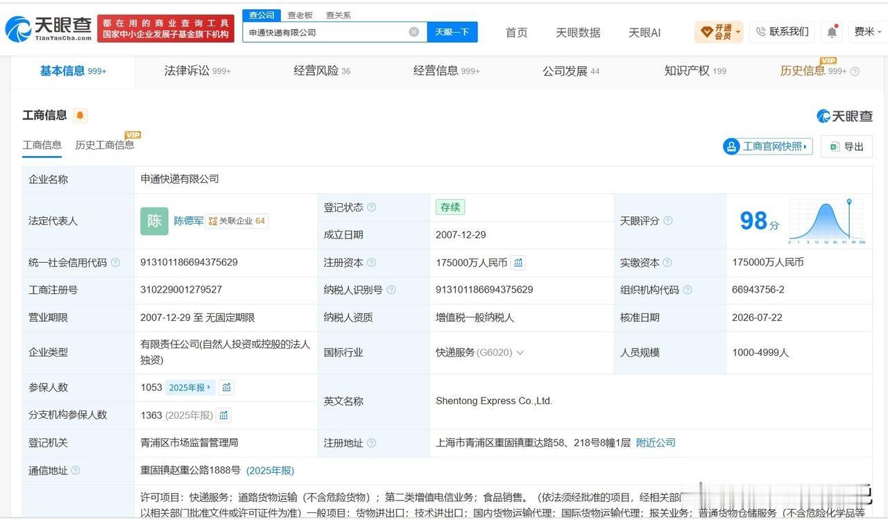This screenshot has height=520, width=888.
Task: Select the 工商信息 sub-tab
Action: coord(42,145)
